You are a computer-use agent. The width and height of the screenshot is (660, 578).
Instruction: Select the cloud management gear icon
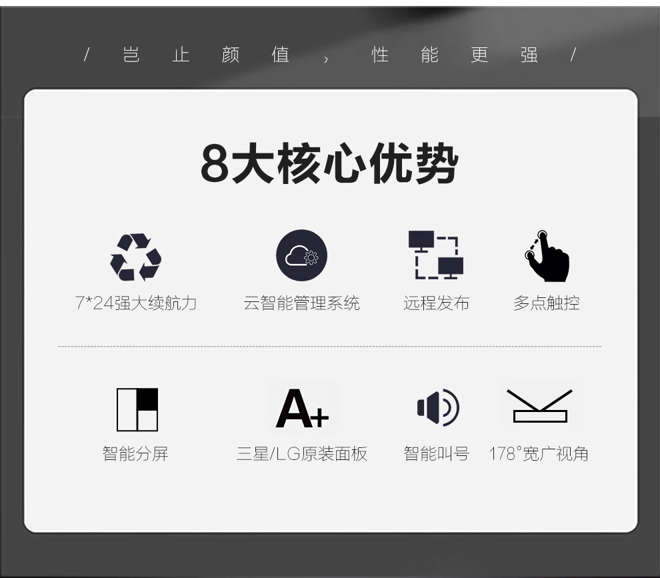click(301, 255)
